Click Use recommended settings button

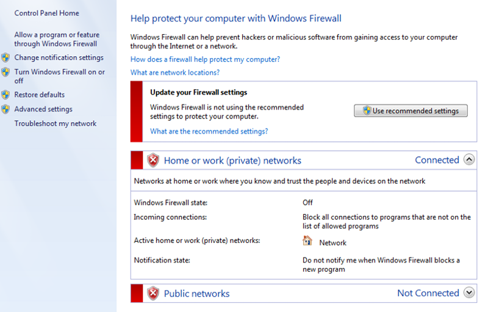411,111
